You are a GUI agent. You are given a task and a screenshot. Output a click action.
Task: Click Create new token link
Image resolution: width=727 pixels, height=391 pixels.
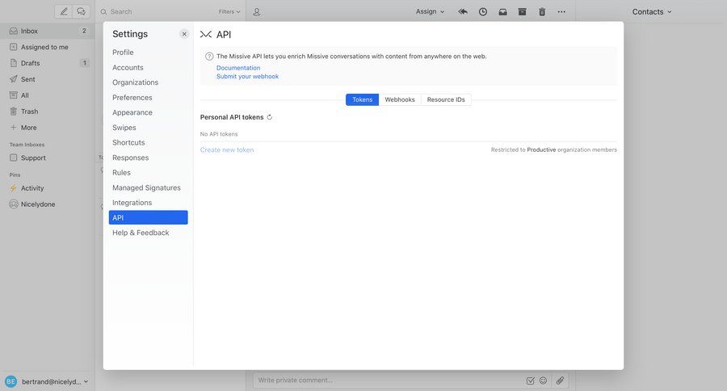point(227,149)
